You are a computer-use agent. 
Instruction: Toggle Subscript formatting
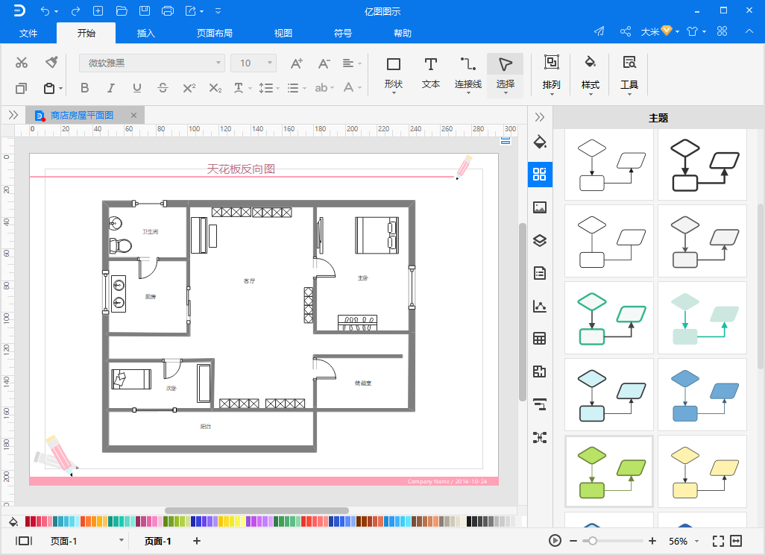tap(215, 88)
